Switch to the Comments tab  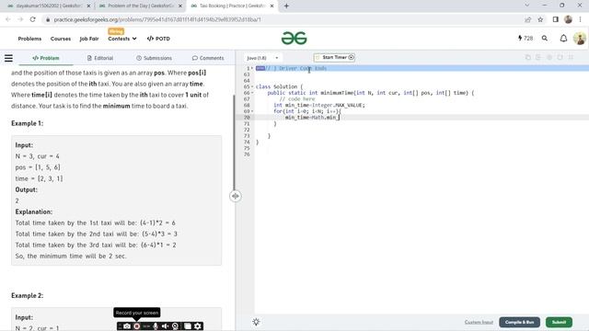(208, 58)
